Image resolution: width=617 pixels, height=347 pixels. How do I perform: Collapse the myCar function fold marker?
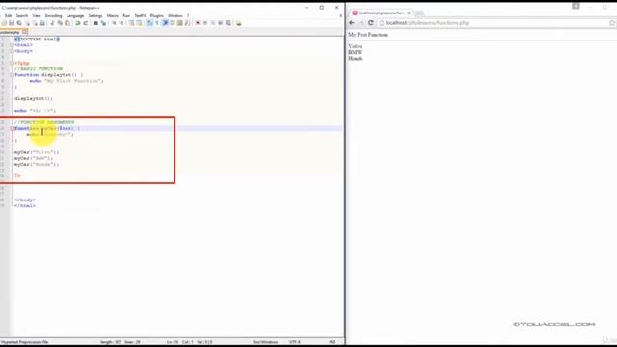pos(13,128)
